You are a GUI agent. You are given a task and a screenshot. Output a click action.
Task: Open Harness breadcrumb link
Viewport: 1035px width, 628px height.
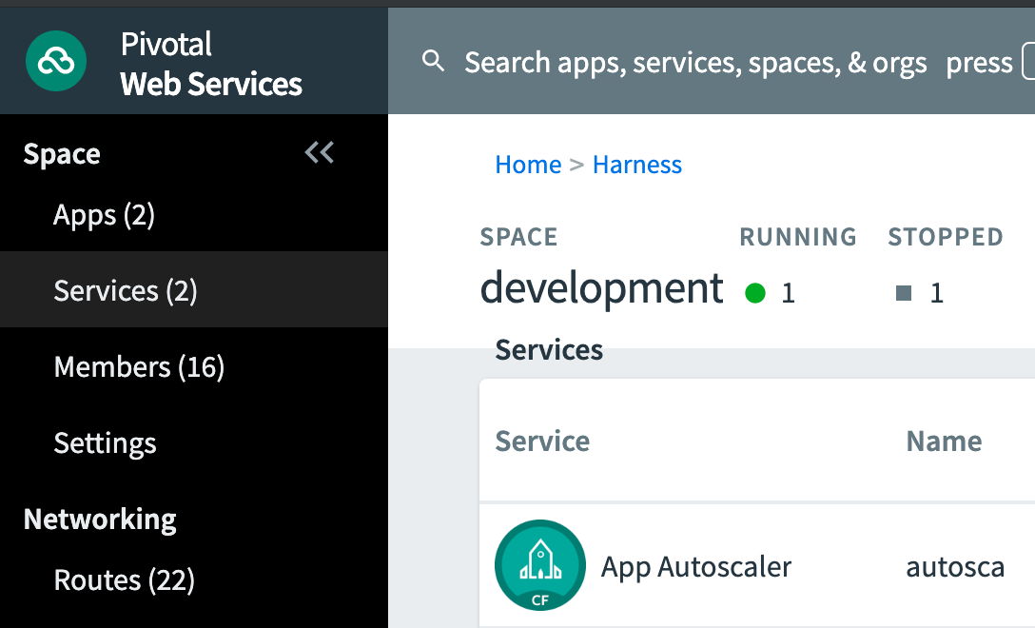point(637,165)
